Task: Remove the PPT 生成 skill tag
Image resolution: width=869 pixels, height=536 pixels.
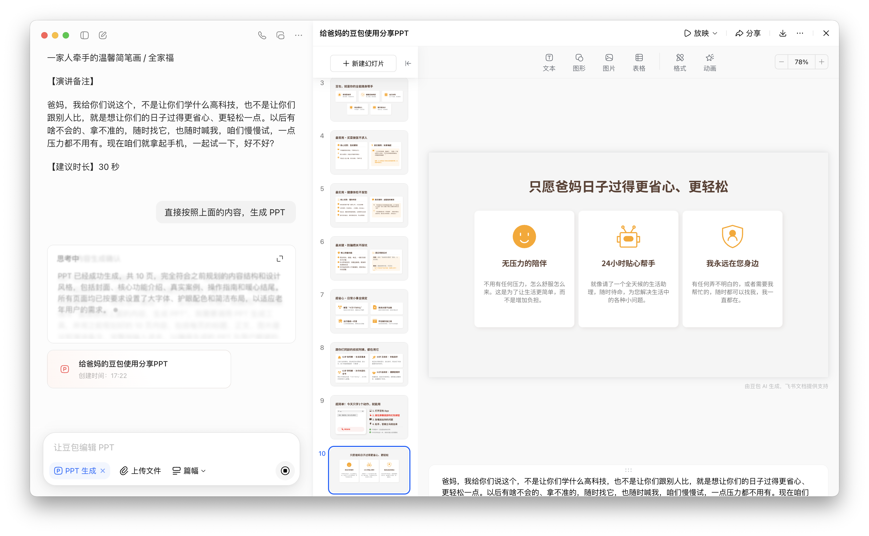Action: click(103, 471)
